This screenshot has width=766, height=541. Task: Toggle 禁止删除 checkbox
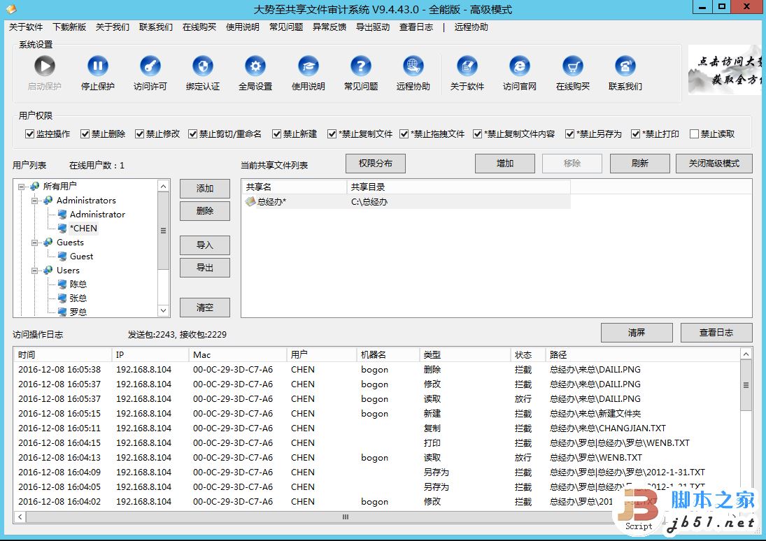(85, 134)
